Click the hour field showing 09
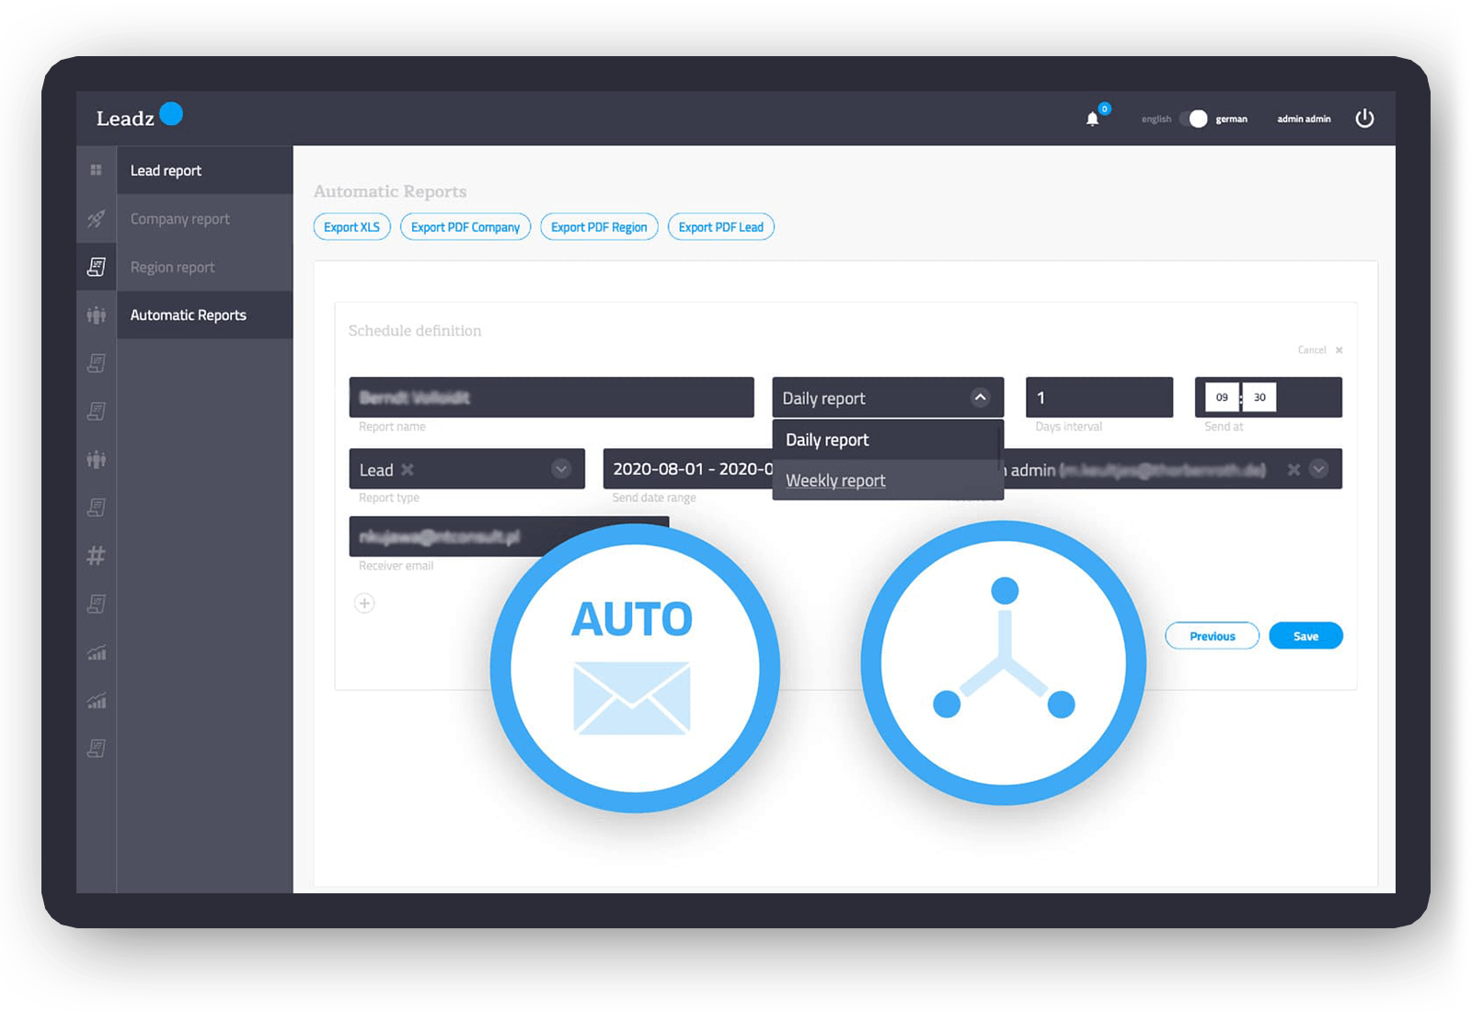1472x1012 pixels. click(1222, 397)
